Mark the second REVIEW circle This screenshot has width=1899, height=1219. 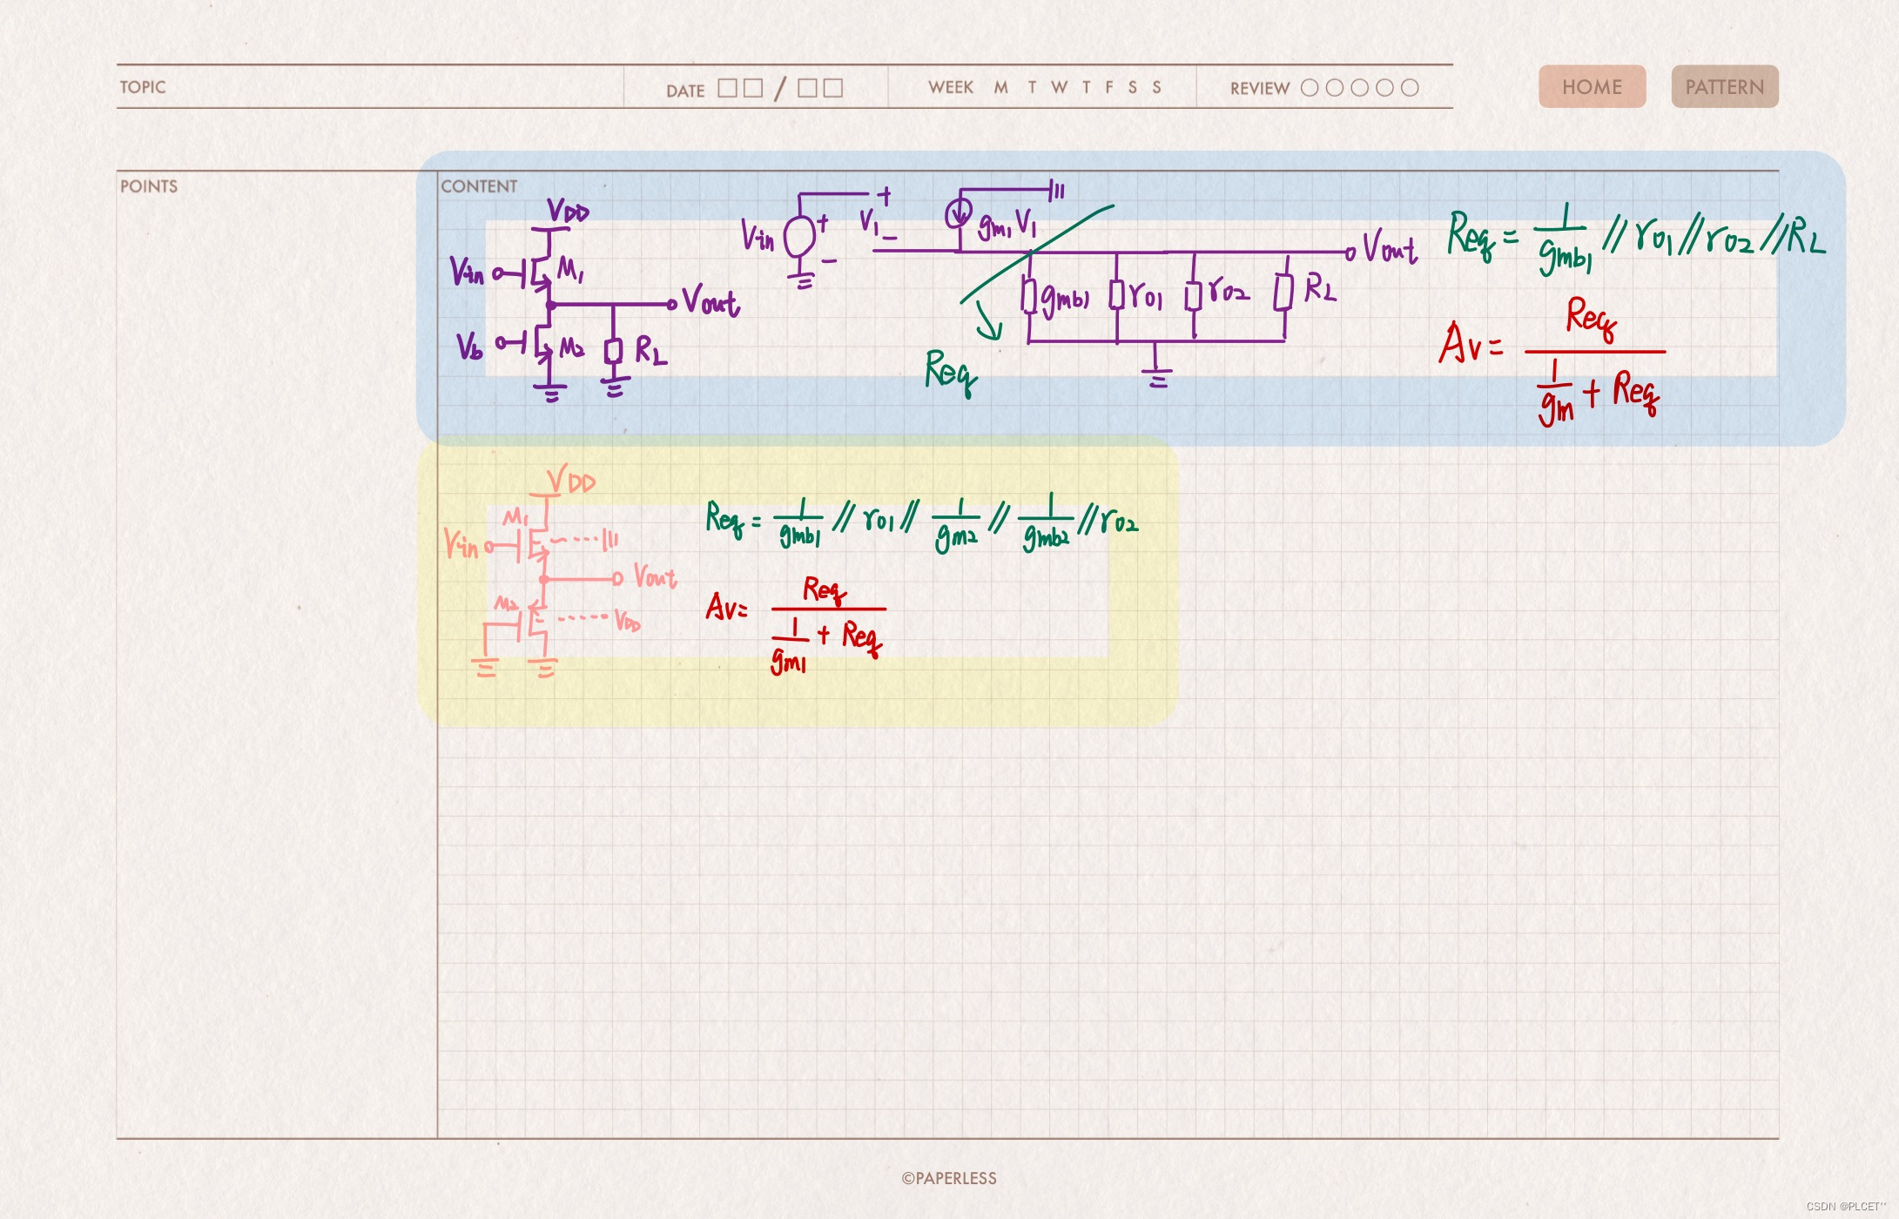pyautogui.click(x=1334, y=88)
